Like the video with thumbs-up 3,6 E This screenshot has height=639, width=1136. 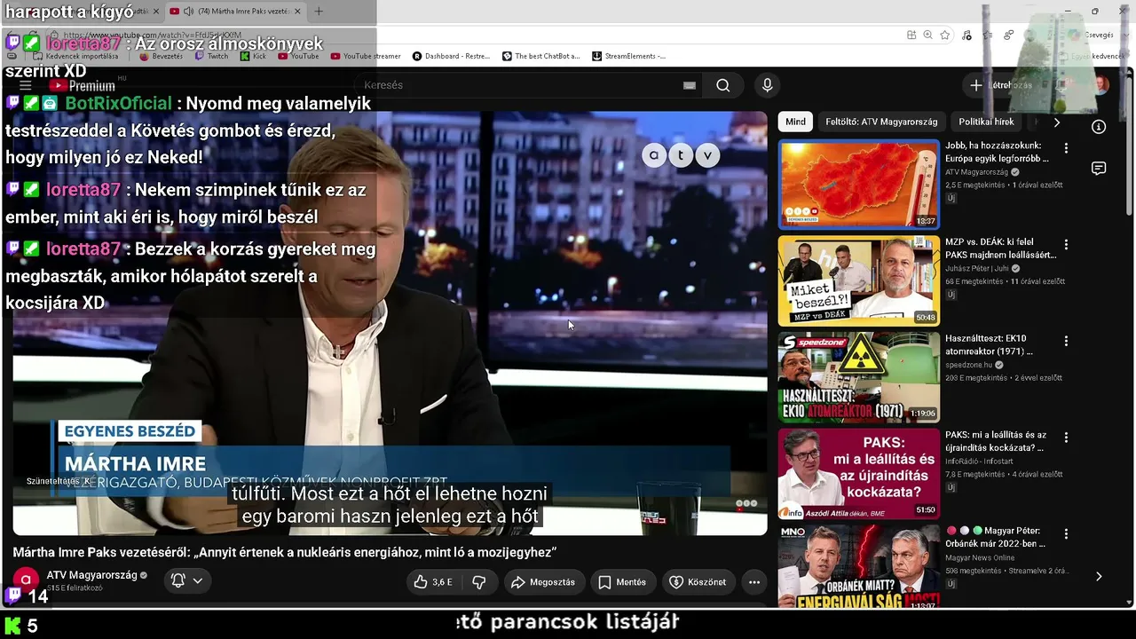click(x=433, y=582)
